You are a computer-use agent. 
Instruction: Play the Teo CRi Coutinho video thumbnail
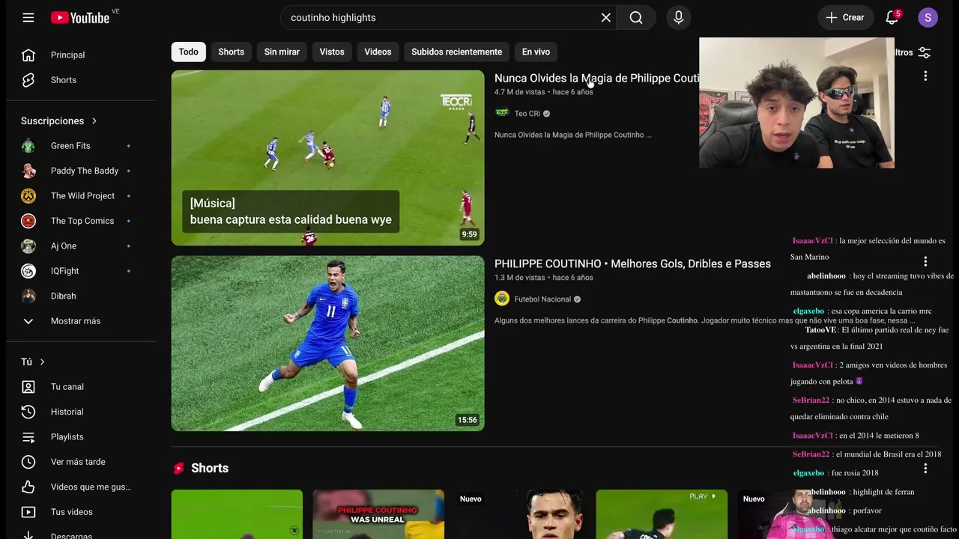pyautogui.click(x=327, y=158)
